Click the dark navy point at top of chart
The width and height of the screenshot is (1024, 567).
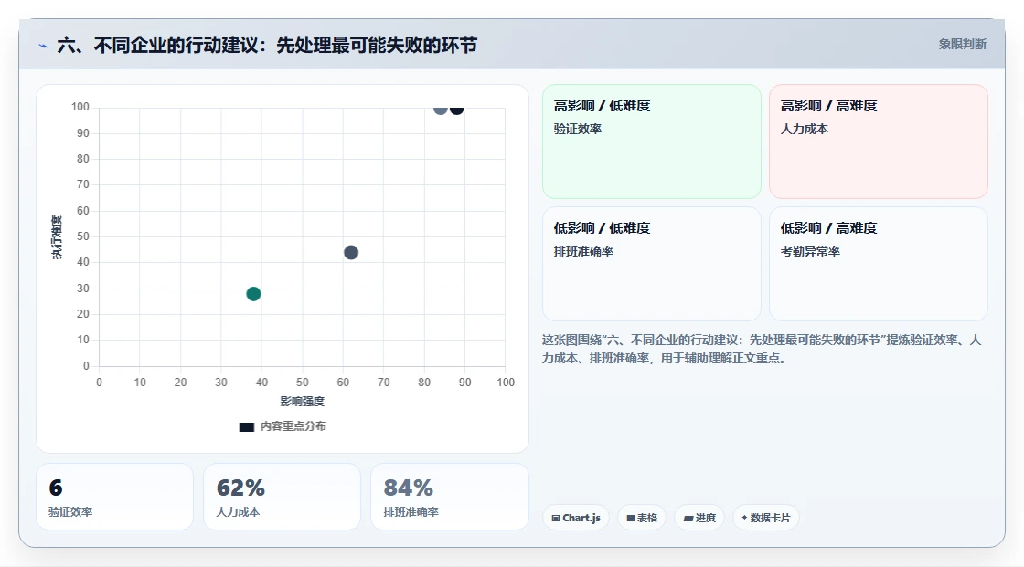tap(457, 109)
